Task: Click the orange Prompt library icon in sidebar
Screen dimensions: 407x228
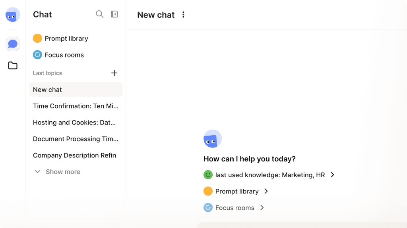Action: pos(37,38)
